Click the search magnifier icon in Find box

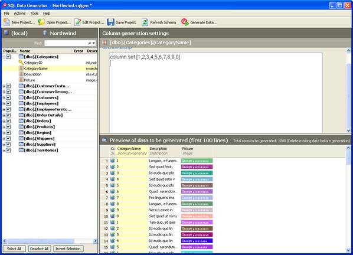tap(90, 43)
